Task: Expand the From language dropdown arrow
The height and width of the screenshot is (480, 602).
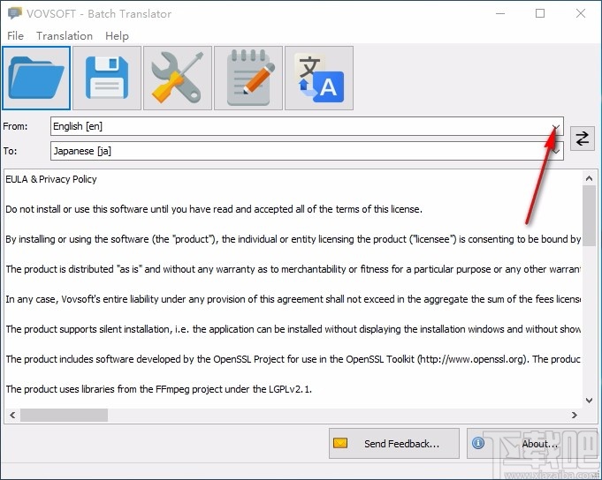Action: coord(555,126)
